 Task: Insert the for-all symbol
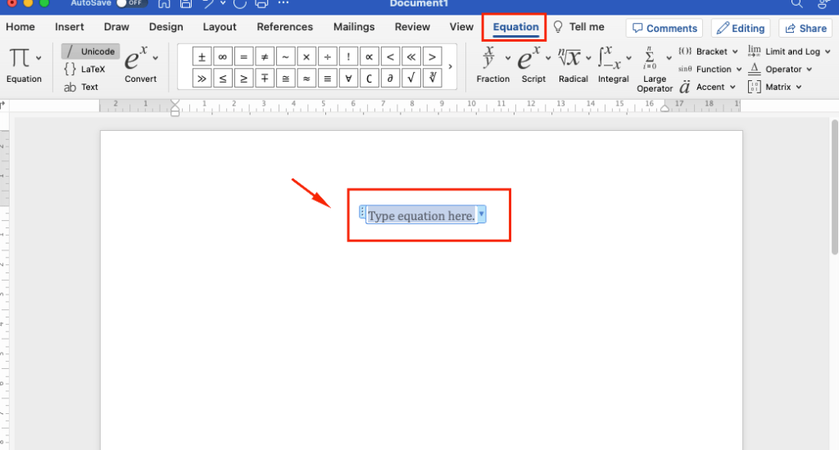click(348, 79)
